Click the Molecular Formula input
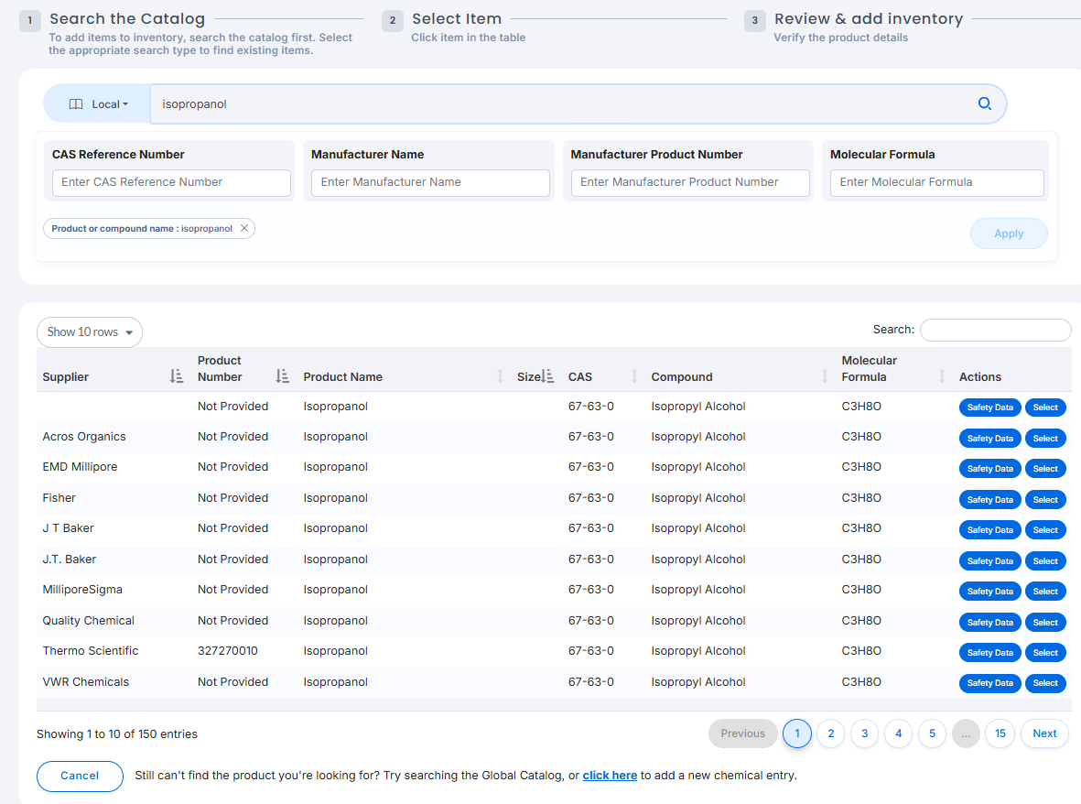Screen dimensions: 1081x804 coord(937,183)
